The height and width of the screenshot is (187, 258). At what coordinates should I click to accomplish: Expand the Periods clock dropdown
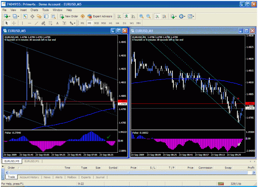click(185, 17)
